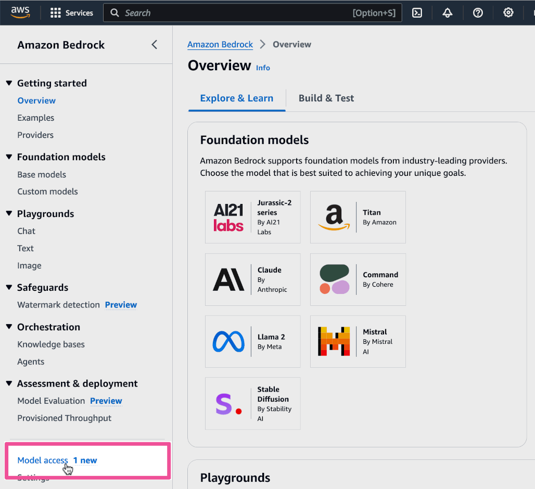The width and height of the screenshot is (535, 489).
Task: Collapse the Foundation models section
Action: tap(9, 157)
